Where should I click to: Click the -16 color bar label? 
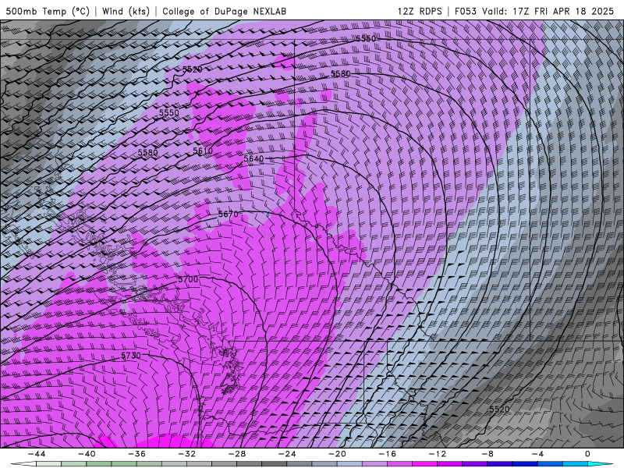pyautogui.click(x=387, y=454)
